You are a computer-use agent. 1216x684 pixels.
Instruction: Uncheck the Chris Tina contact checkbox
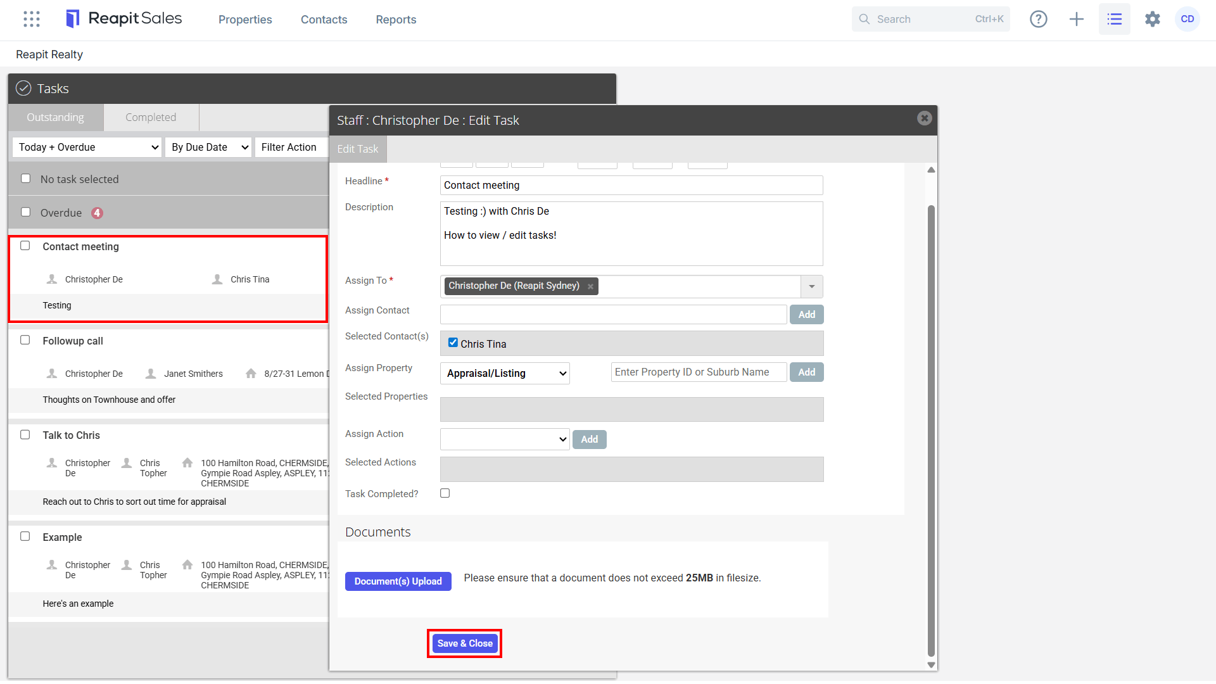point(453,343)
